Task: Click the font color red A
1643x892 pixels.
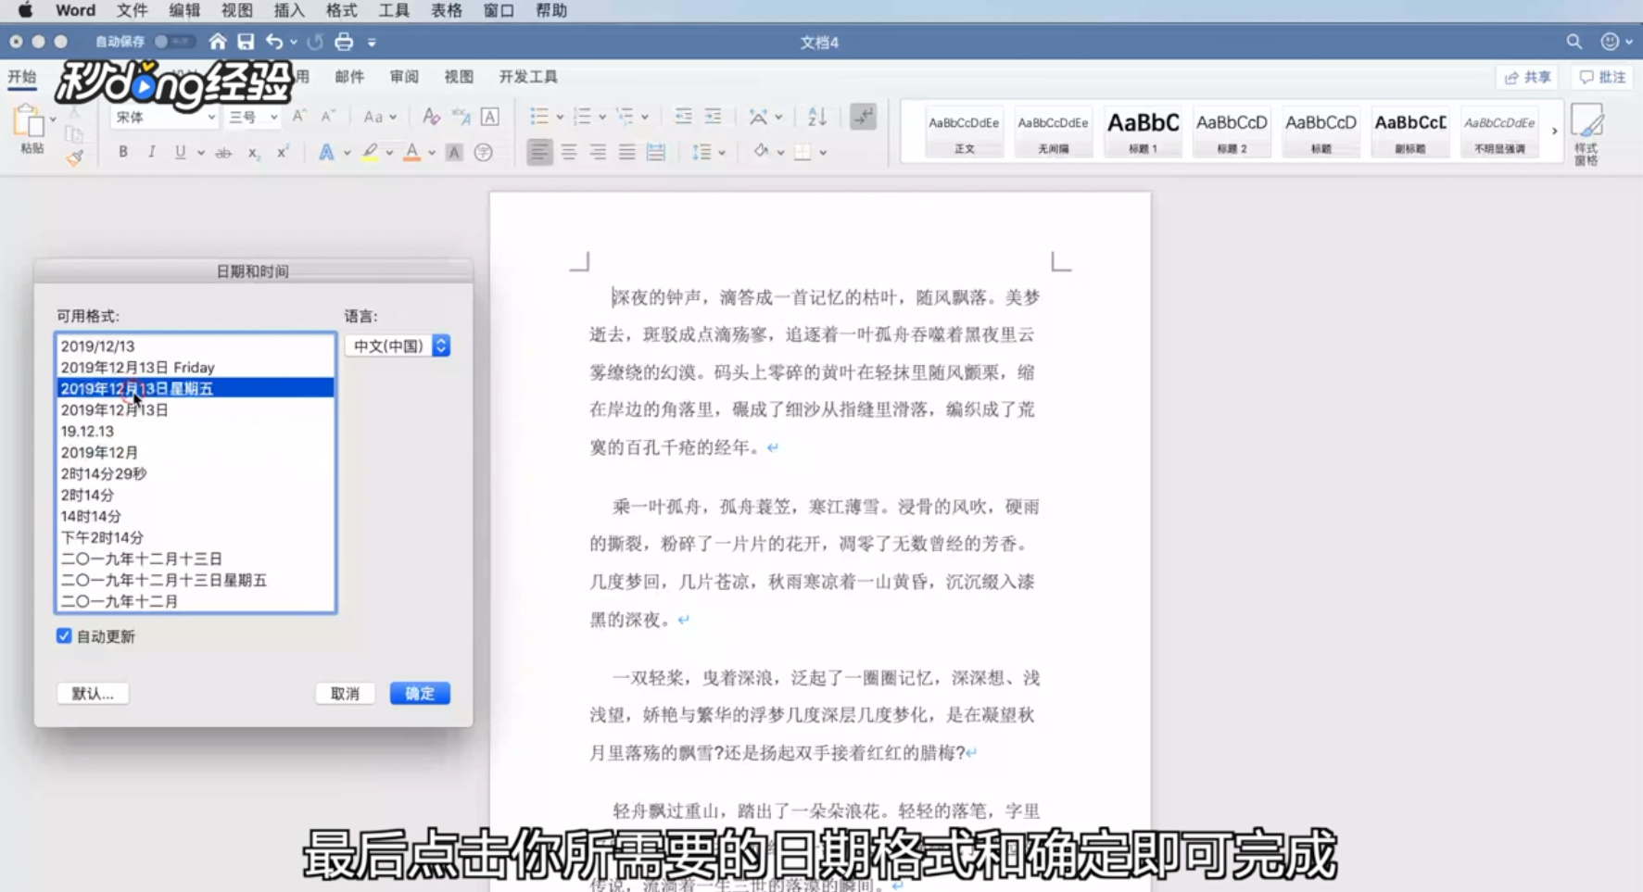Action: (411, 152)
